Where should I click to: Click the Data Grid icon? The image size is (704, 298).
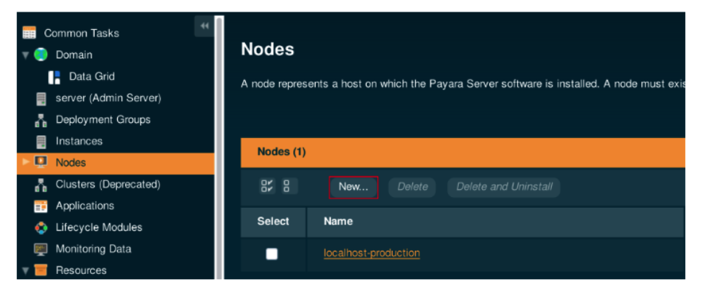coord(54,76)
